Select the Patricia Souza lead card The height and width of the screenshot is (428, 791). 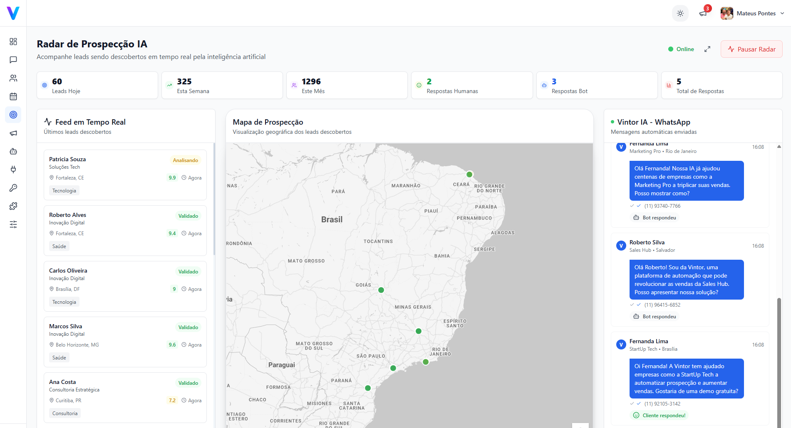coord(125,175)
